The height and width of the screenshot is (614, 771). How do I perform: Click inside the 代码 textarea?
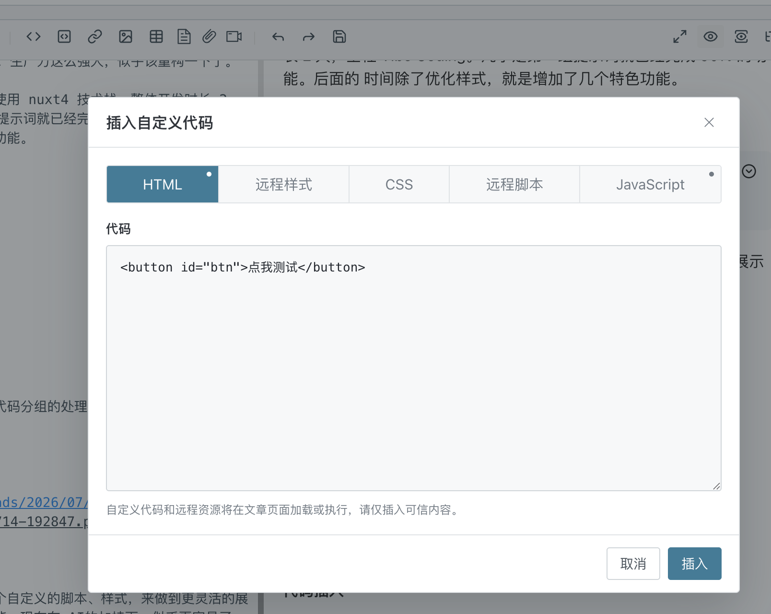pos(414,368)
